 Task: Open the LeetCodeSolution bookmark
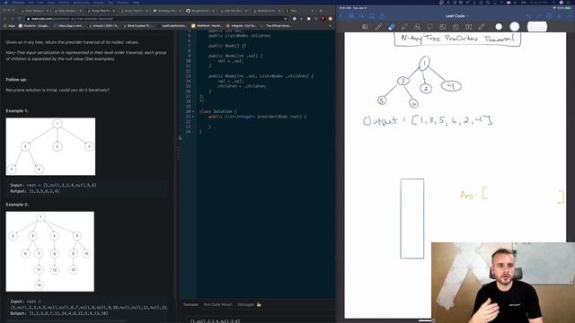pos(172,26)
